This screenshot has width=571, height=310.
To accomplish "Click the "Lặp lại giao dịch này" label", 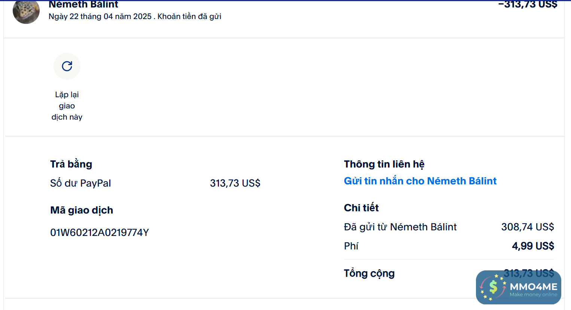I will pos(67,106).
